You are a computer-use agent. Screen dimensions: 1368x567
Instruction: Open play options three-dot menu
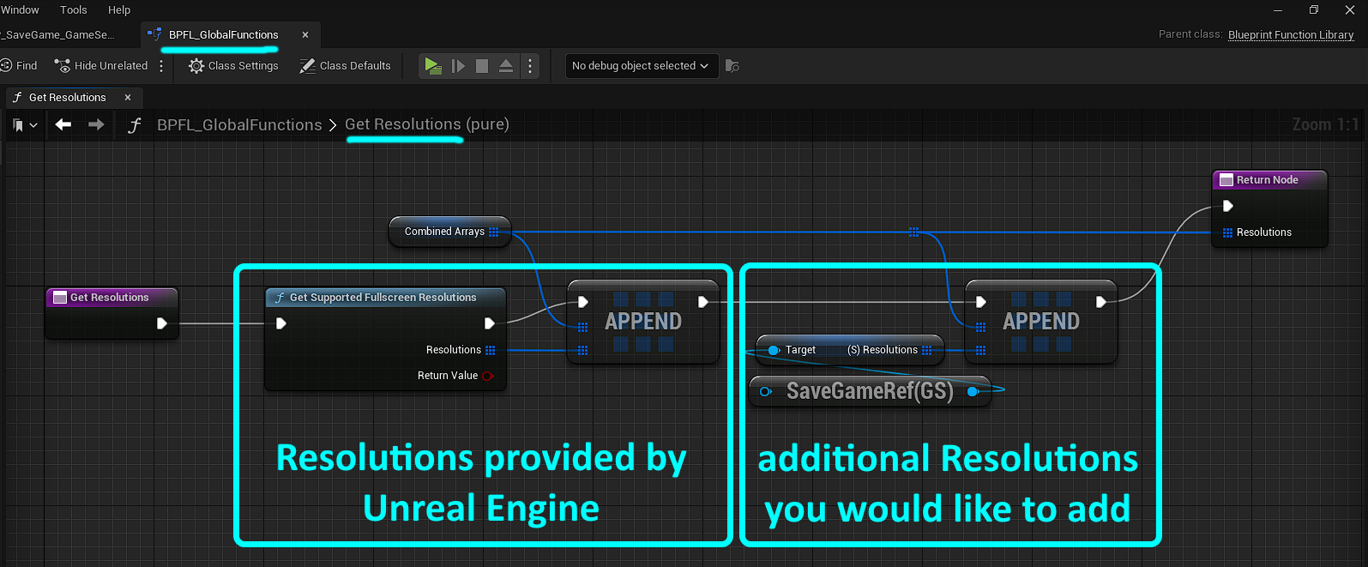tap(530, 66)
